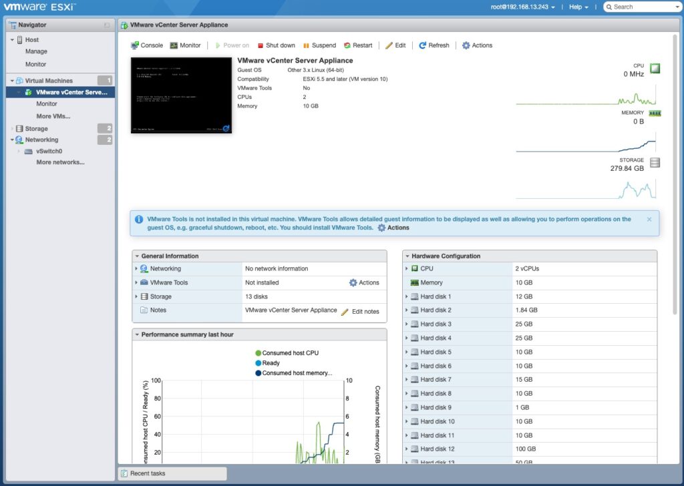Click the CPU chip icon near 0 MHz
Viewport: 684px width, 486px height.
click(655, 69)
